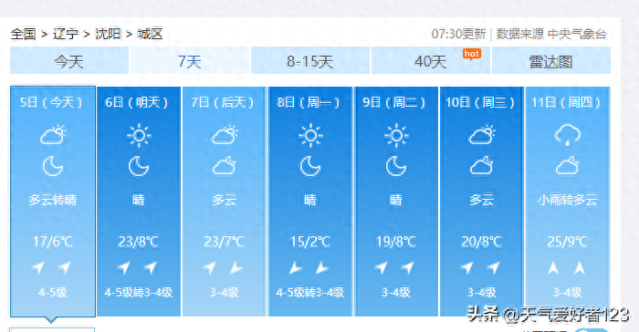Click the 10日 night cloudy icon
The height and width of the screenshot is (332, 639).
[x=481, y=166]
